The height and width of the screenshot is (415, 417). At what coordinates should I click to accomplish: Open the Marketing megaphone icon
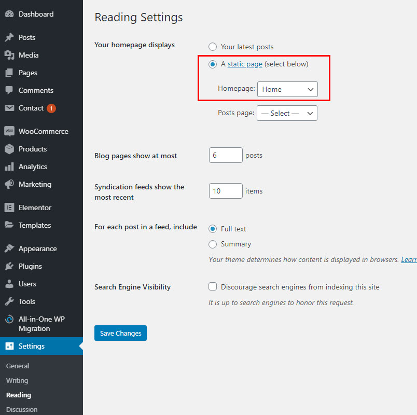[x=9, y=184]
